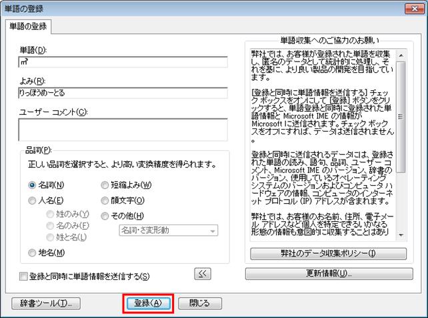Open 弊社のデータ収集ポリシー button
Screen dimensions: 428x318
(328, 253)
